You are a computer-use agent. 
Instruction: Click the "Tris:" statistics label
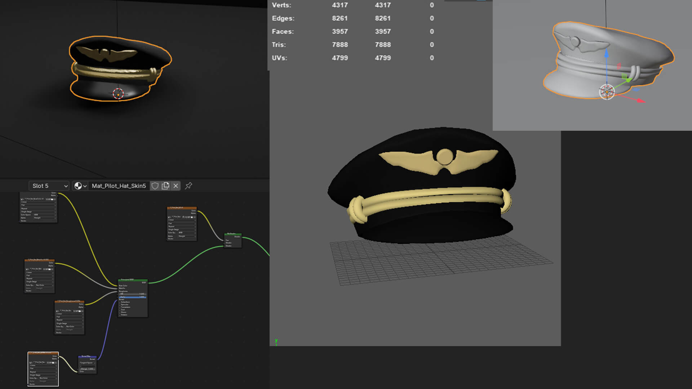pyautogui.click(x=279, y=45)
